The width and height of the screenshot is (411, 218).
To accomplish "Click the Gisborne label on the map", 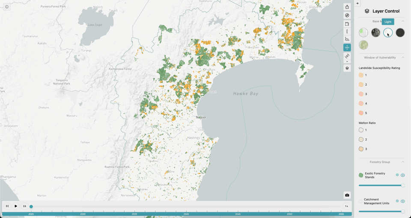I will click(316, 7).
